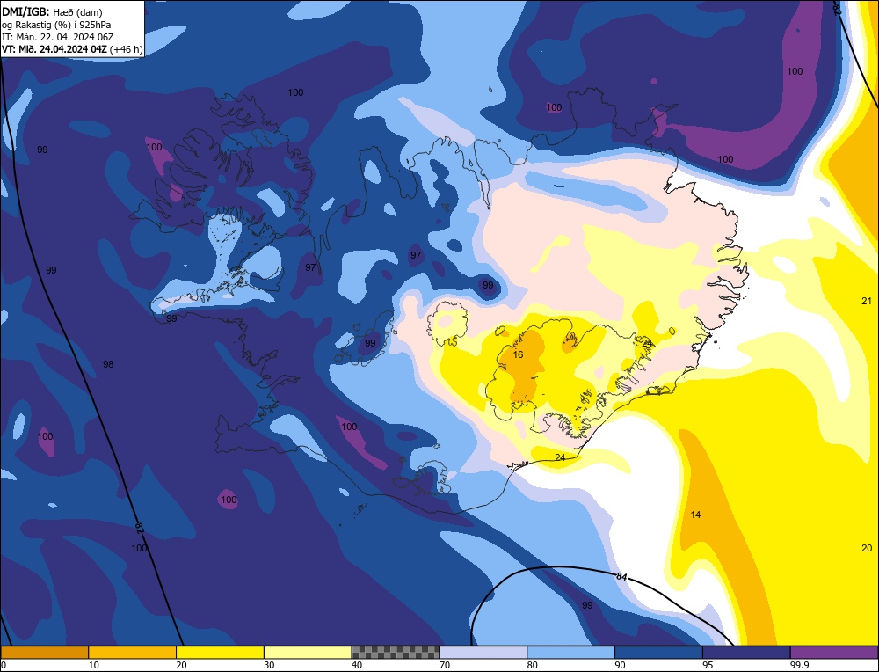Click the '21' humidity value on the map
Image resolution: width=879 pixels, height=672 pixels.
[867, 301]
